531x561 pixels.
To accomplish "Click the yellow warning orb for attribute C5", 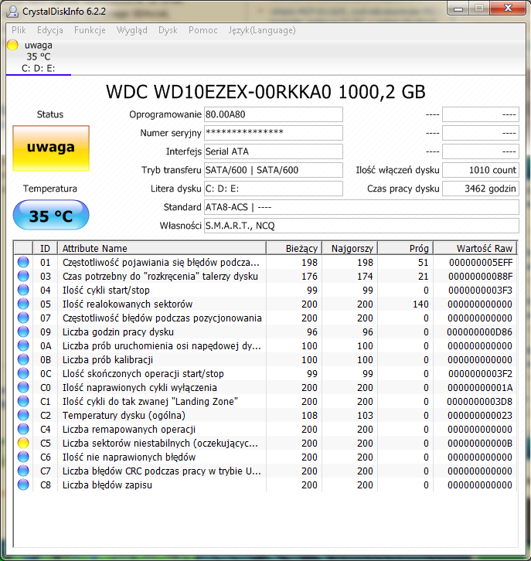I will (x=23, y=444).
